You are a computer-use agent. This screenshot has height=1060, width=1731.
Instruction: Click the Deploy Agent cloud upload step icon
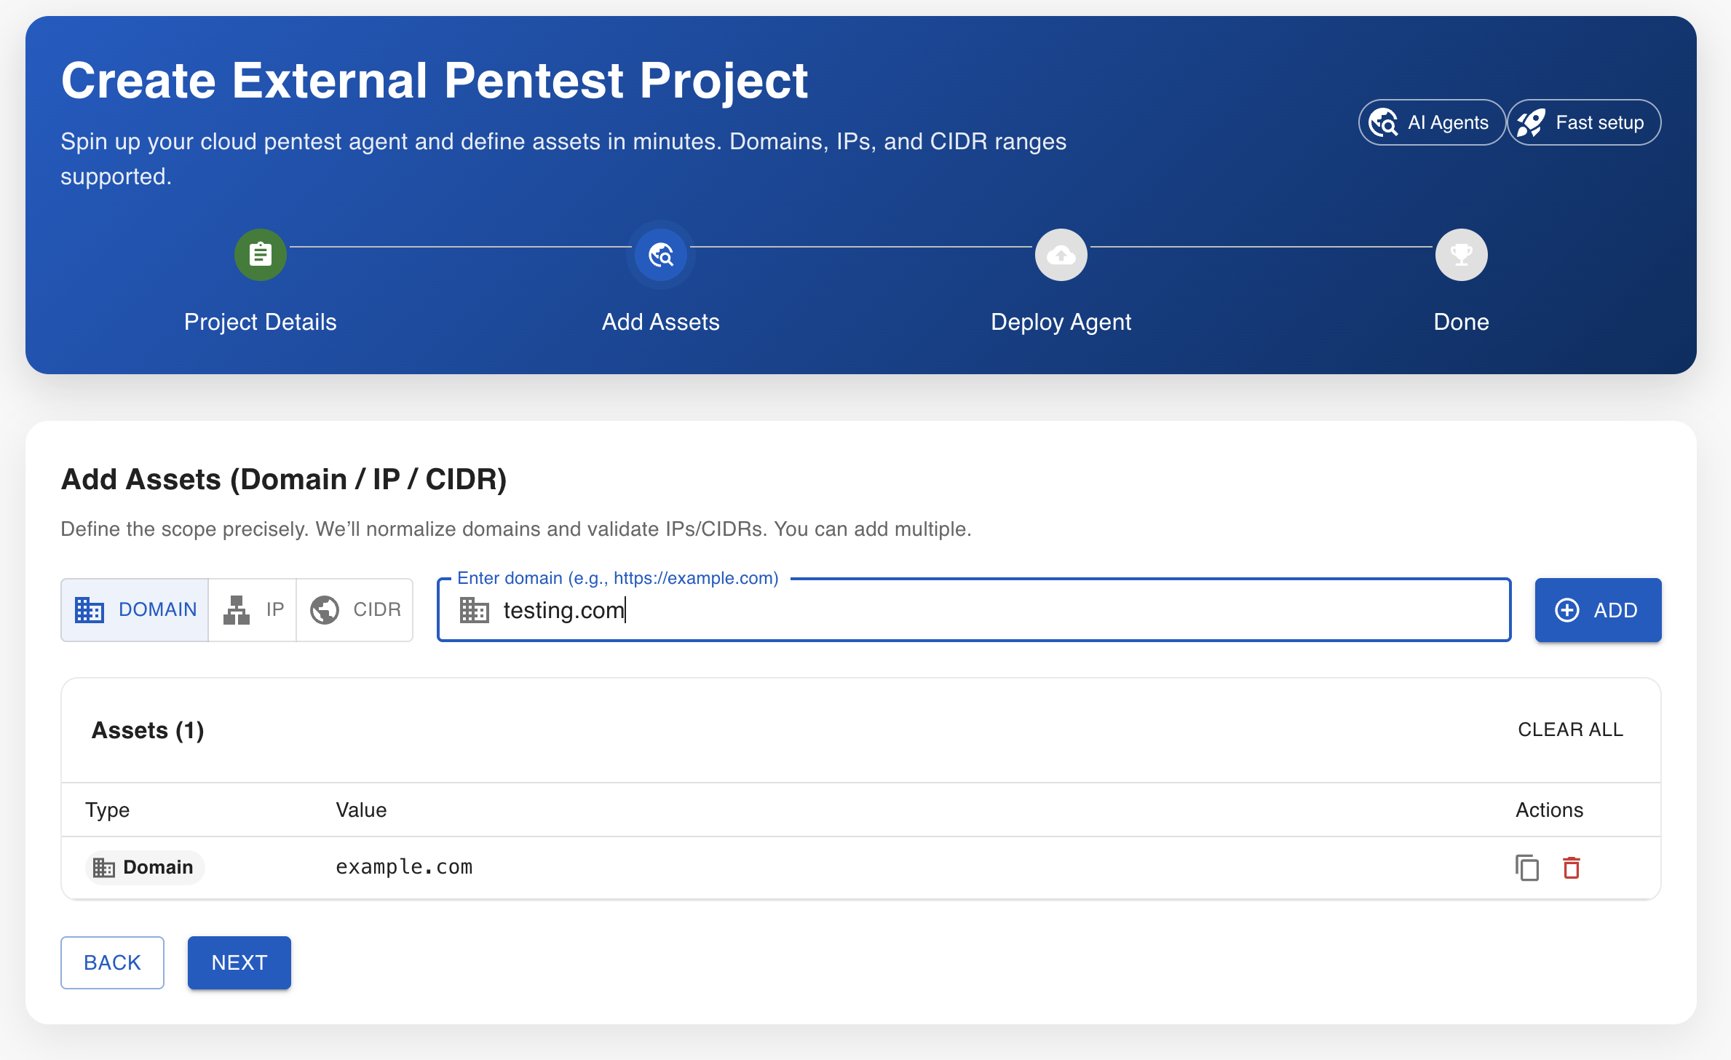pos(1061,255)
